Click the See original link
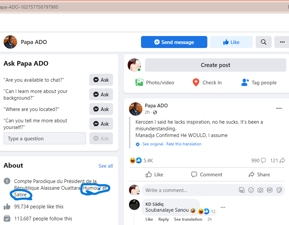Image resolution: width=289 pixels, height=225 pixels. [x=153, y=144]
